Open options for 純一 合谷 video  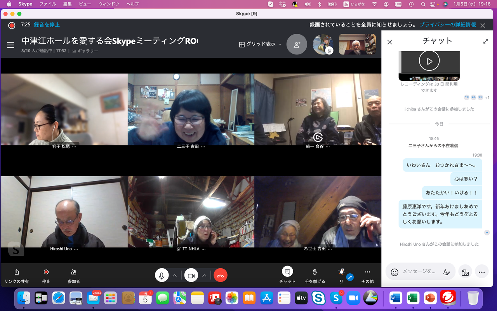[x=328, y=147]
